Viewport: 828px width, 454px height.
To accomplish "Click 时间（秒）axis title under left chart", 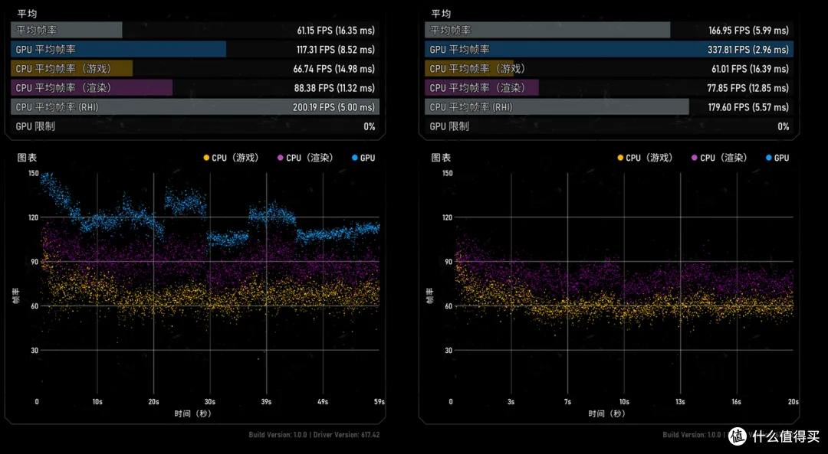I will coord(192,414).
